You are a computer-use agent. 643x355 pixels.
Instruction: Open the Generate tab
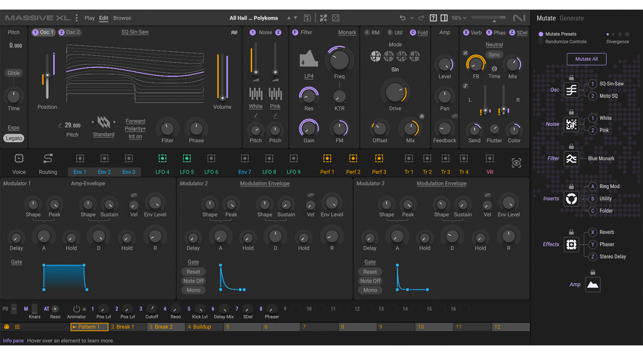click(x=572, y=18)
